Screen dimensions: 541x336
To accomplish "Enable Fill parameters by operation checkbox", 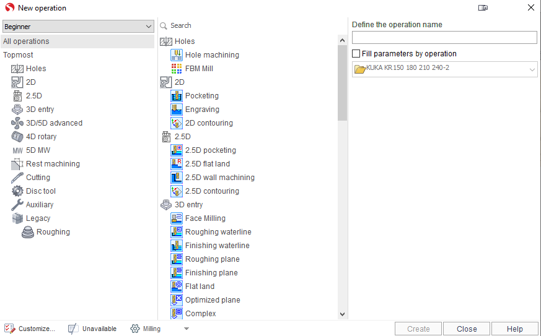I will pos(356,54).
